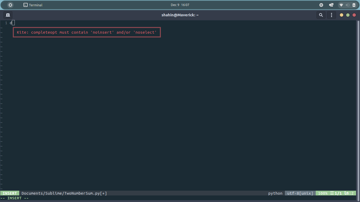360x202 pixels.
Task: Click the 100% scroll position indicator
Action: point(323,193)
